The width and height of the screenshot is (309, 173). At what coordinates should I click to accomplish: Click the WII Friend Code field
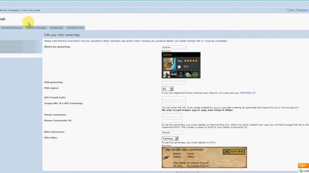(x=174, y=98)
